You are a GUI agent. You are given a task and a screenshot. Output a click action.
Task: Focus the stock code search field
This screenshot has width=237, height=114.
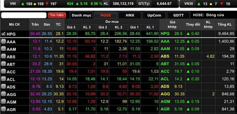tap(24, 15)
